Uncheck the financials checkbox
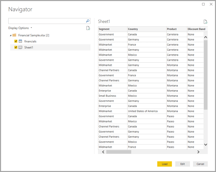Image resolution: width=216 pixels, height=172 pixels. click(16, 41)
